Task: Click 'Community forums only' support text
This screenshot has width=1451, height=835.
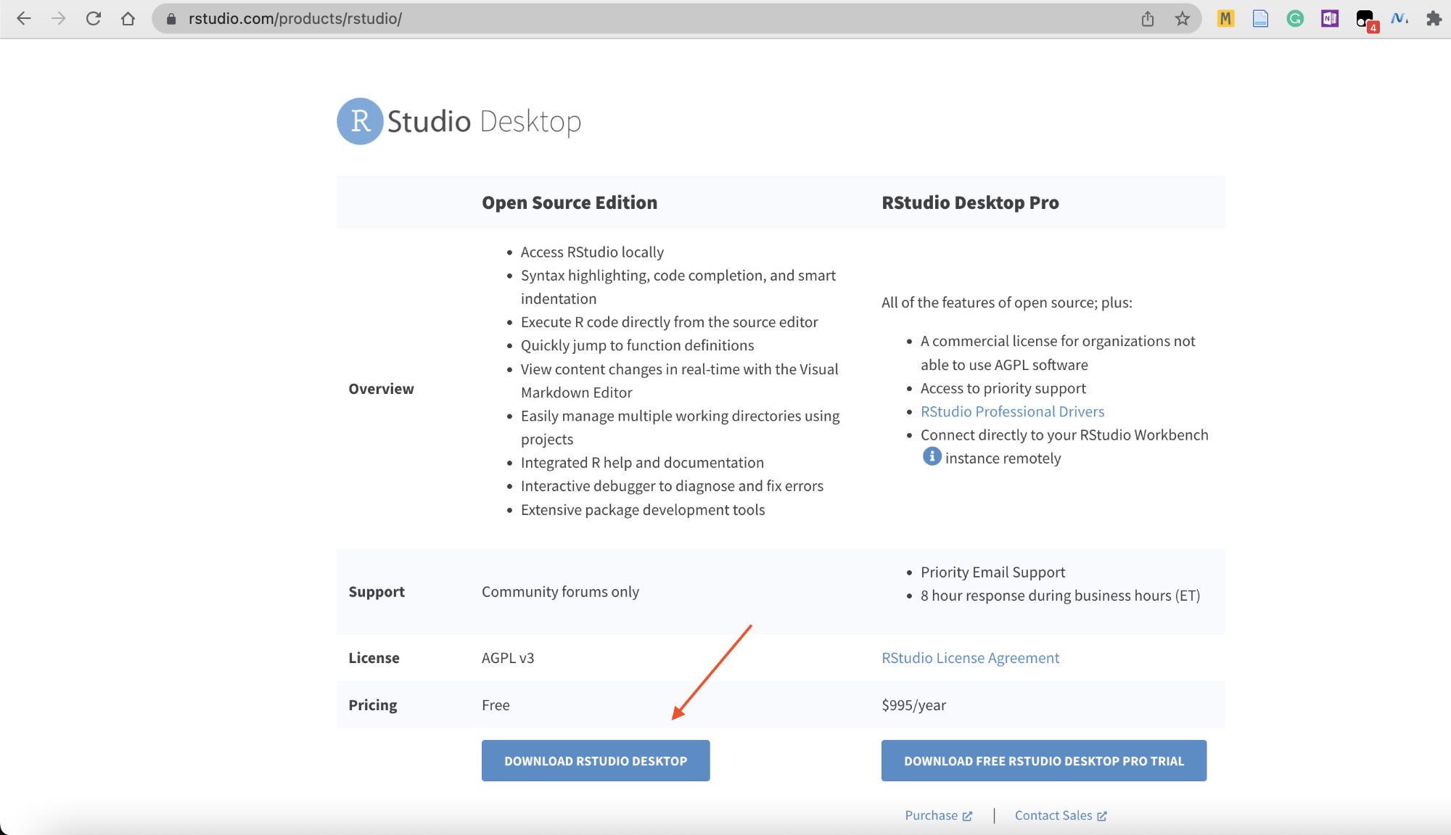Action: [560, 591]
